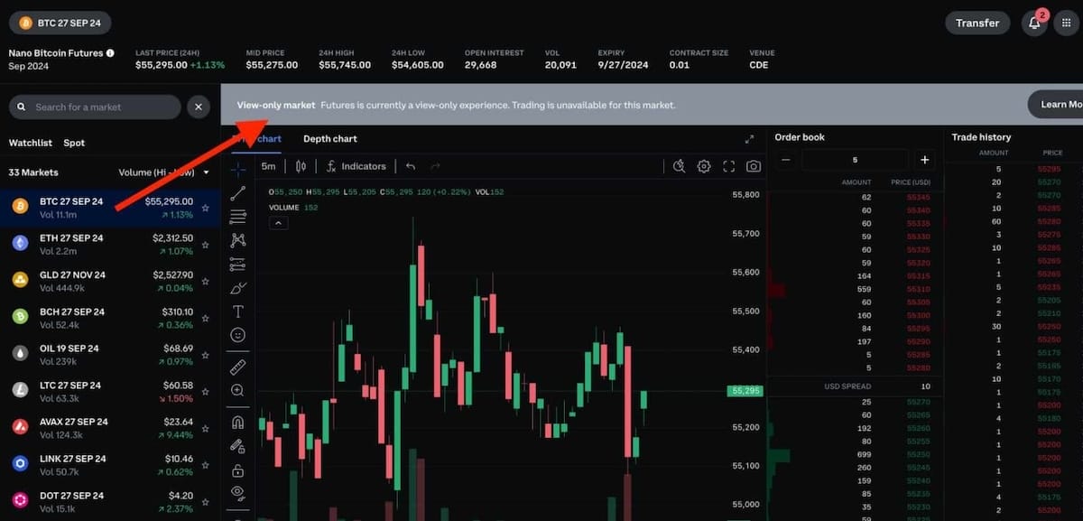1083x521 pixels.
Task: Select the ruler measure tool
Action: click(x=237, y=367)
